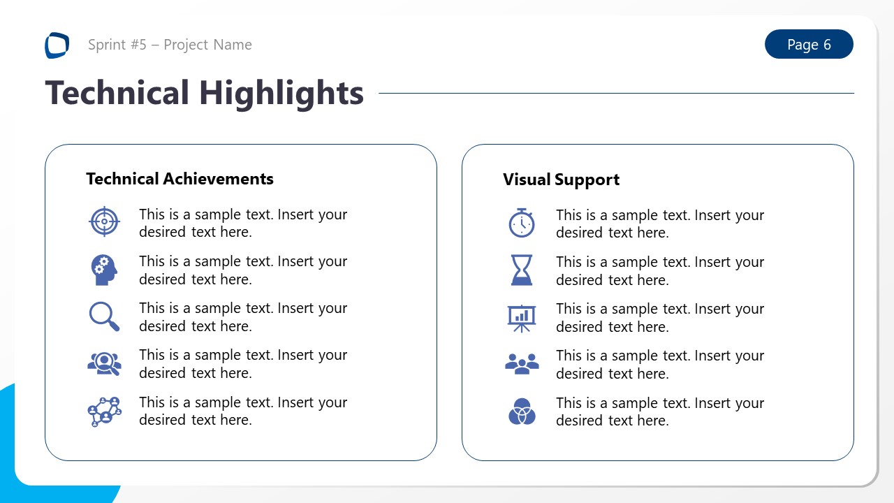The height and width of the screenshot is (503, 894).
Task: Select the Technical Highlights title
Action: [x=204, y=92]
